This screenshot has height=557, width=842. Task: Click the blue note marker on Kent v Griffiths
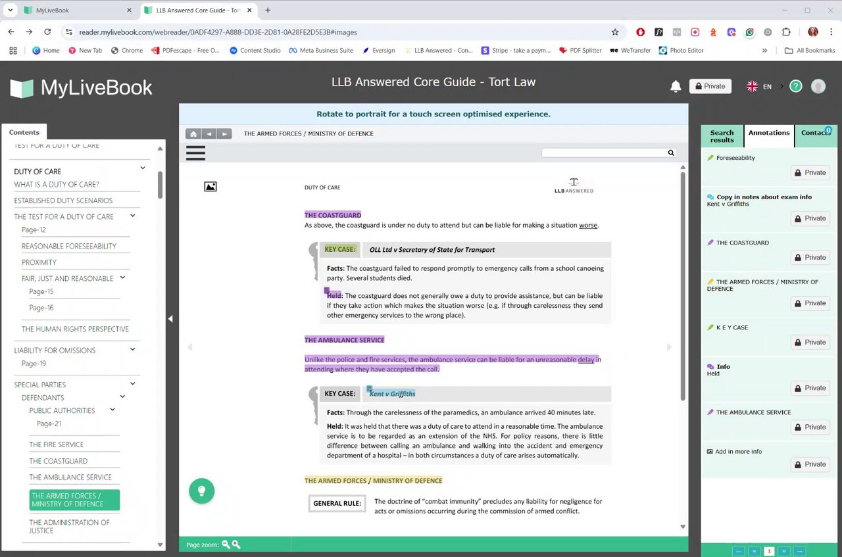coord(370,389)
